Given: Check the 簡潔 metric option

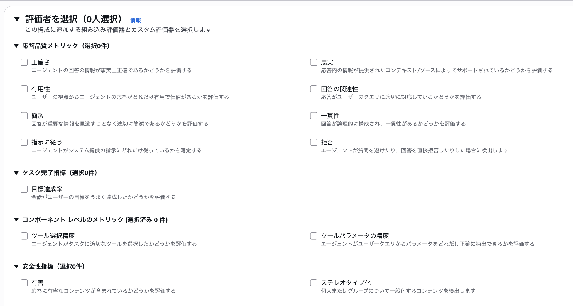Looking at the screenshot, I should point(24,115).
